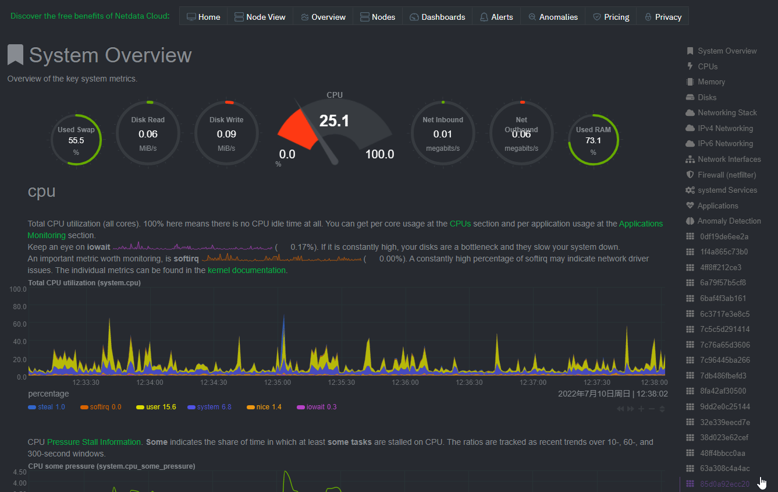Zoom in CPU chart with plus control

[641, 409]
